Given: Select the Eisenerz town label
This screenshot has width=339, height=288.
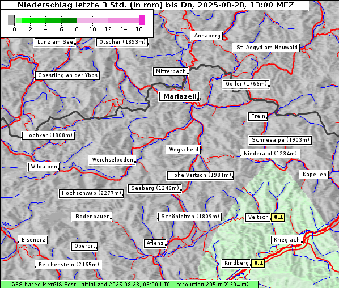Looking at the screenshot, I should 33,240.
